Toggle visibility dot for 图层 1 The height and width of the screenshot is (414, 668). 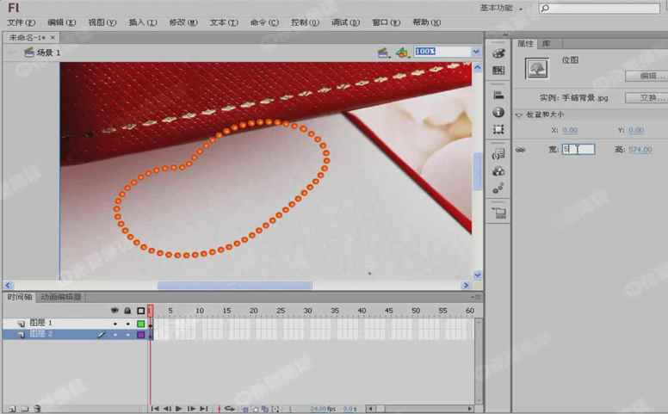point(115,324)
